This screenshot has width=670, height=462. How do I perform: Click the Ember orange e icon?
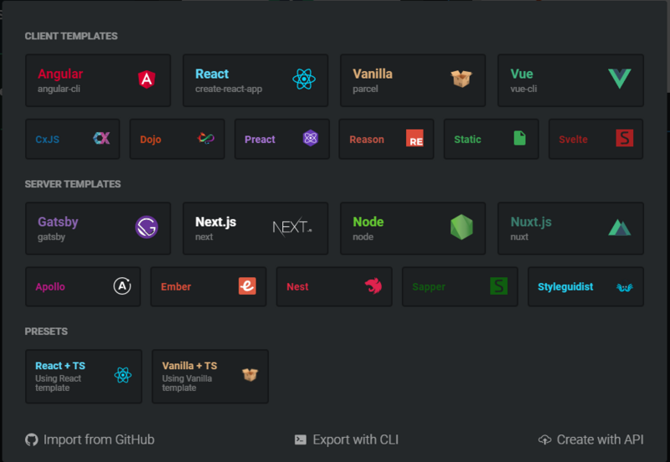(x=247, y=286)
